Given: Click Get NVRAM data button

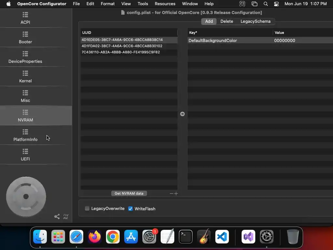Looking at the screenshot, I should (x=129, y=193).
